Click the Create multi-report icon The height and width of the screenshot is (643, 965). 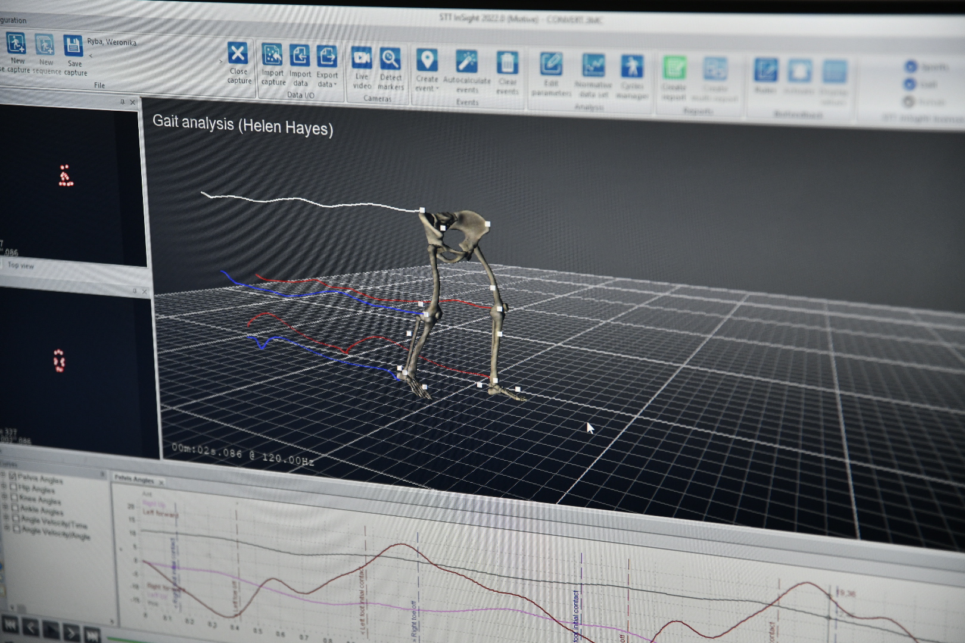click(715, 70)
